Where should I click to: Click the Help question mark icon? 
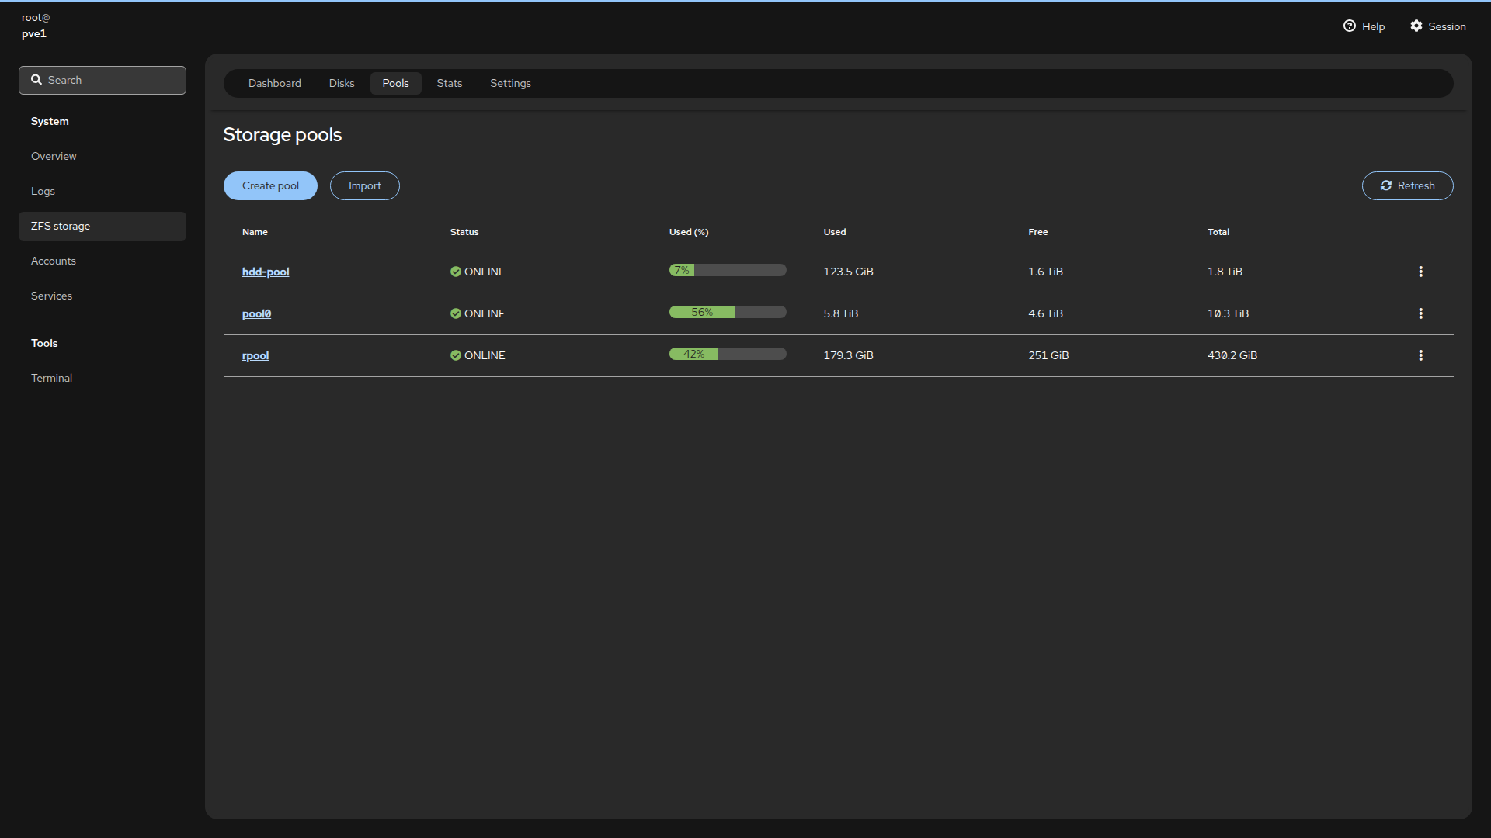[1349, 26]
